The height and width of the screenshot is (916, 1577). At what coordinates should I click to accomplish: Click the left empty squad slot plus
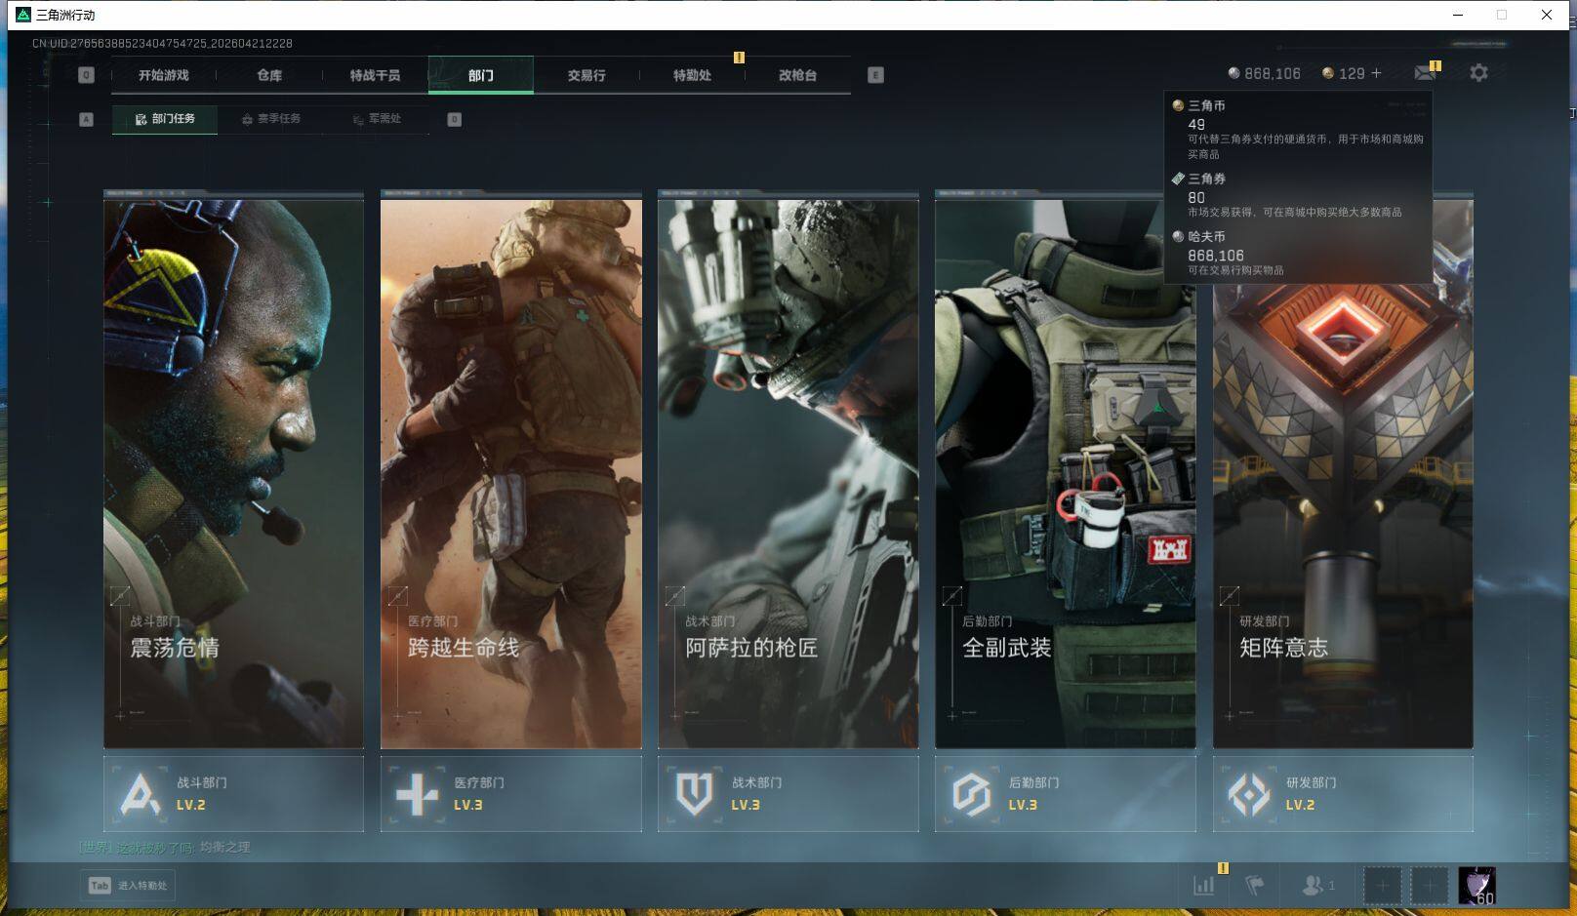click(1382, 885)
